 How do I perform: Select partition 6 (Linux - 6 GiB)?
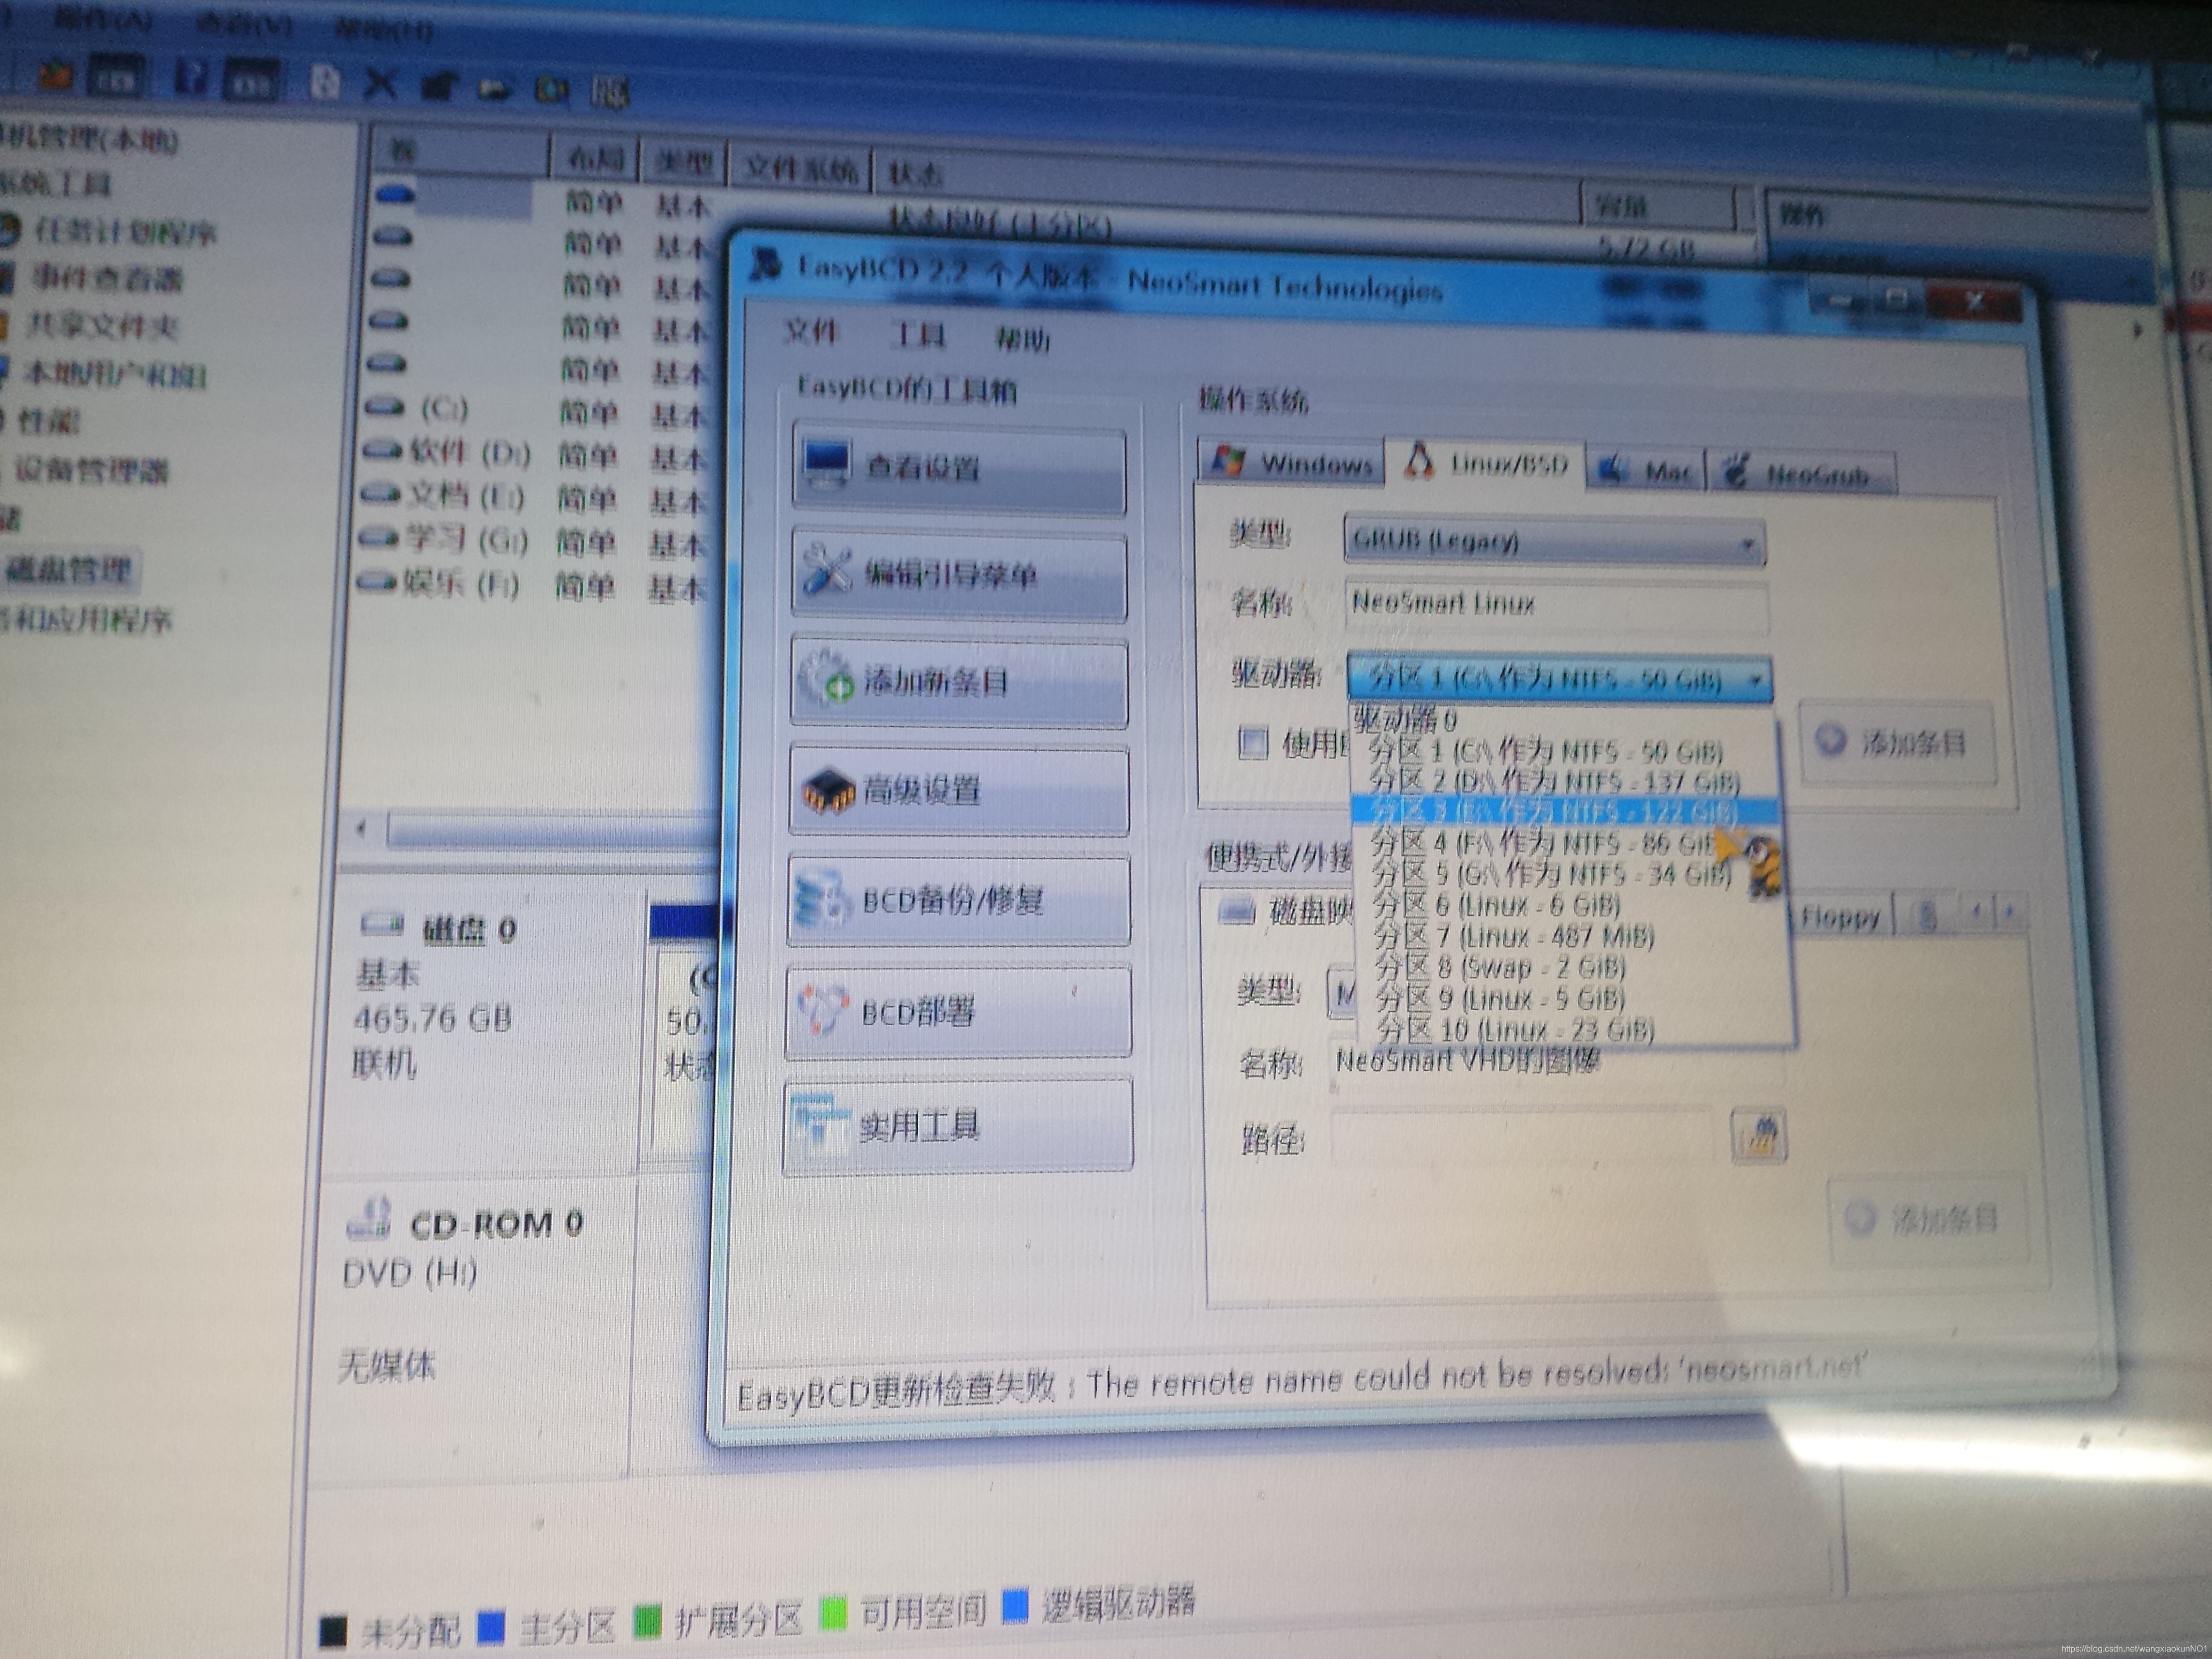pyautogui.click(x=1497, y=905)
